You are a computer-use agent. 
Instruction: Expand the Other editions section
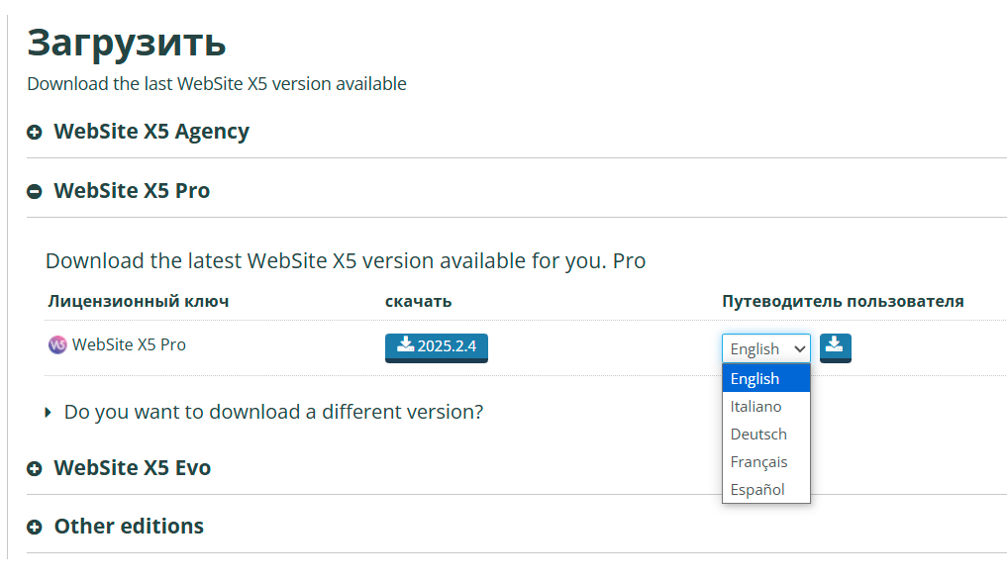pyautogui.click(x=129, y=527)
